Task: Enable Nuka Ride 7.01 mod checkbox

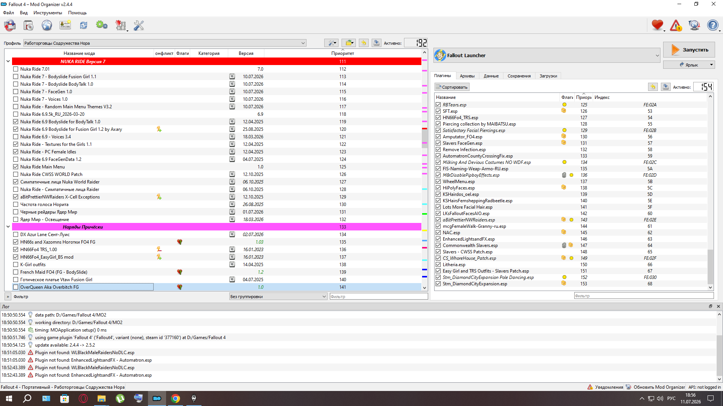Action: (x=15, y=69)
